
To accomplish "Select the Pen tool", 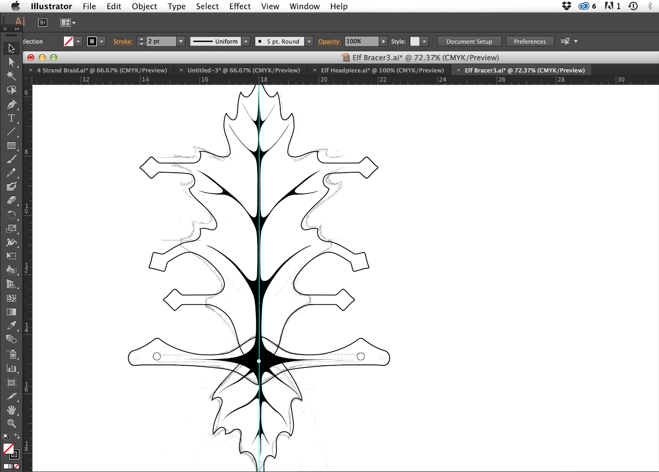I will point(11,104).
